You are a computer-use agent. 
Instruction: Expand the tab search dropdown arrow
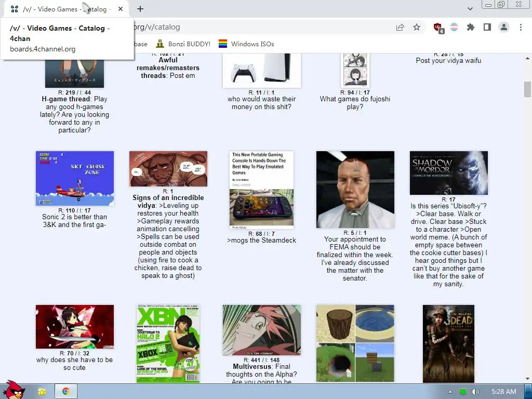[x=470, y=9]
